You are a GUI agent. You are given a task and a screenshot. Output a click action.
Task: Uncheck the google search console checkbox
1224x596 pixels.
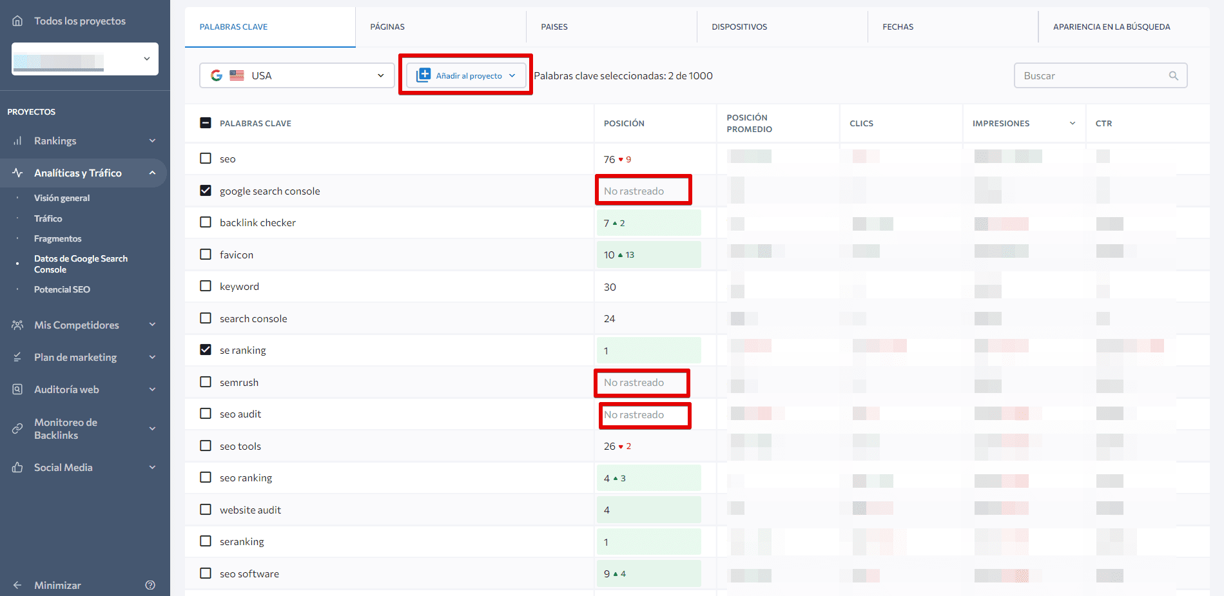pyautogui.click(x=206, y=191)
